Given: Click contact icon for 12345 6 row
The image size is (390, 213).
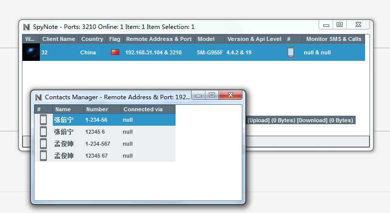Looking at the screenshot, I should tap(43, 132).
